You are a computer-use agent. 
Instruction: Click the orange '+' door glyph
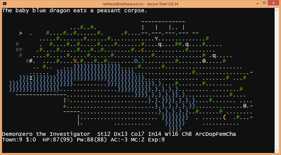(x=65, y=106)
